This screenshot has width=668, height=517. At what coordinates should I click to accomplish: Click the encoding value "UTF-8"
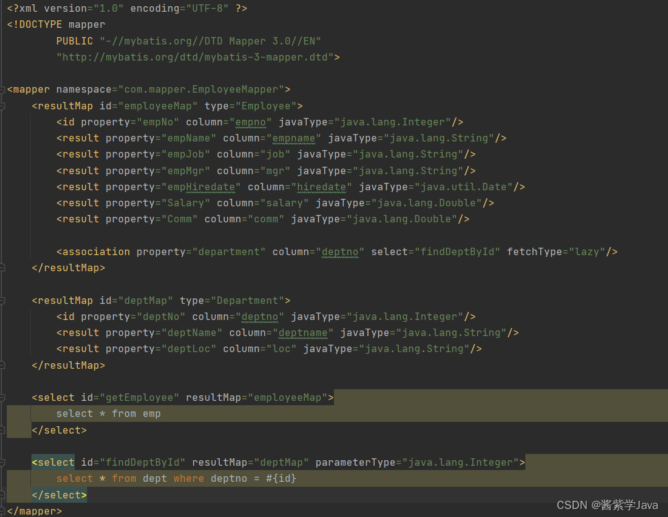[207, 9]
